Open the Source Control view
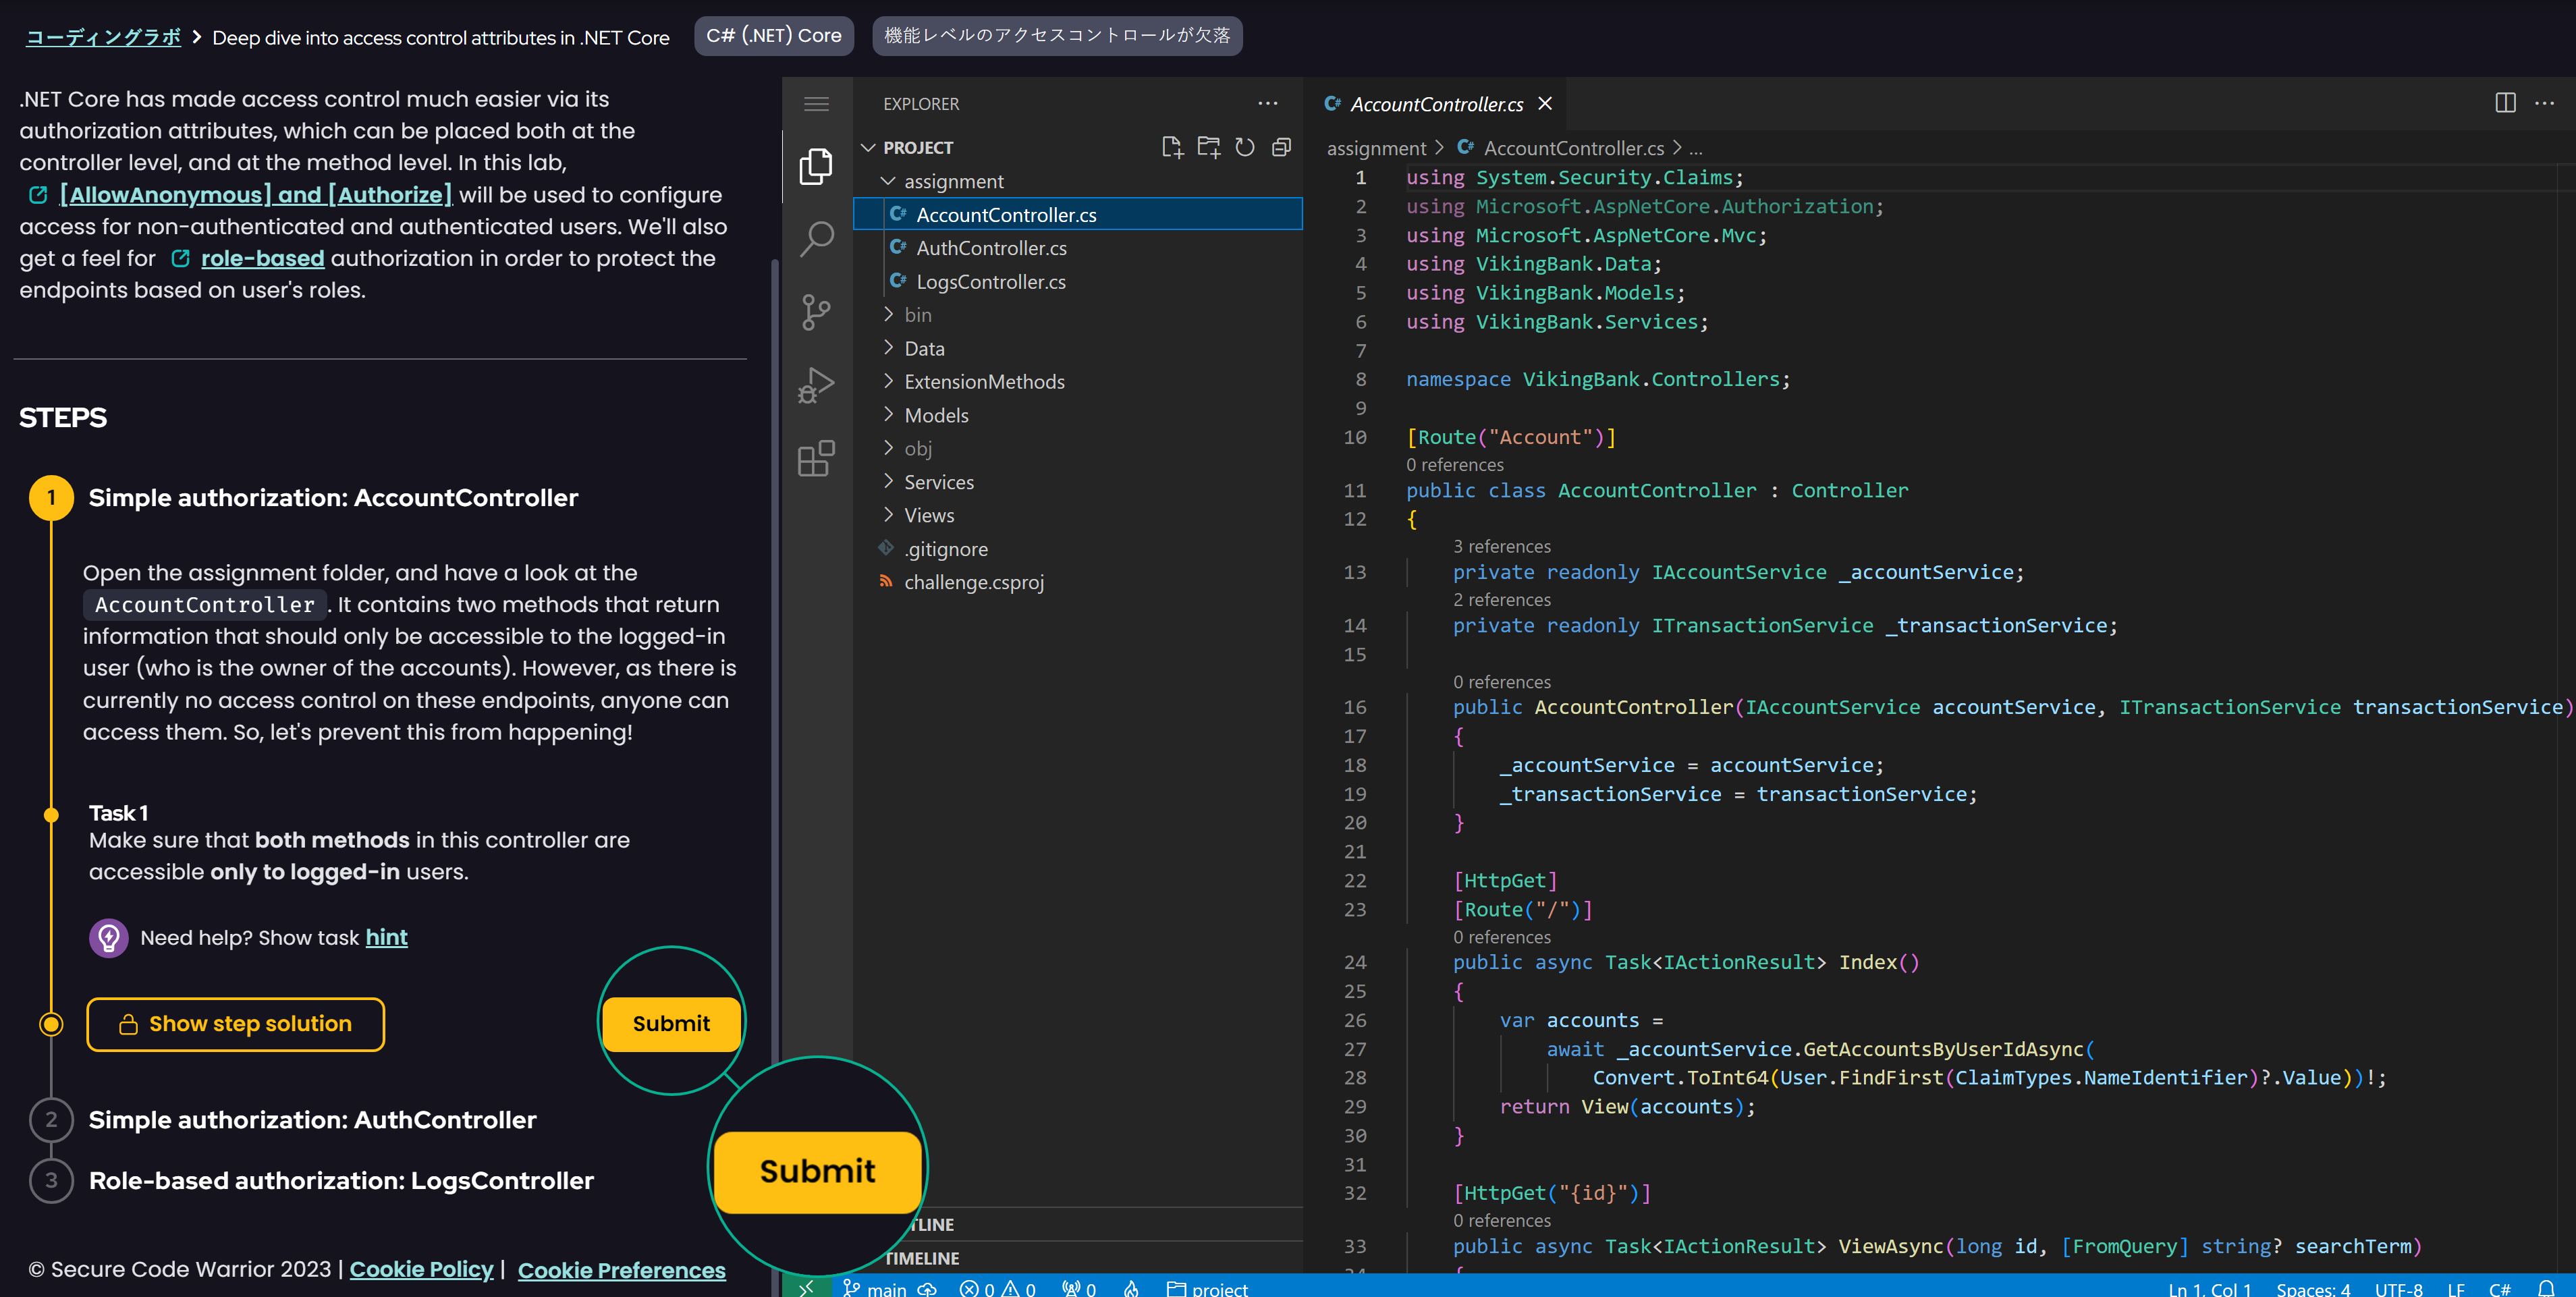This screenshot has width=2576, height=1297. 816,312
